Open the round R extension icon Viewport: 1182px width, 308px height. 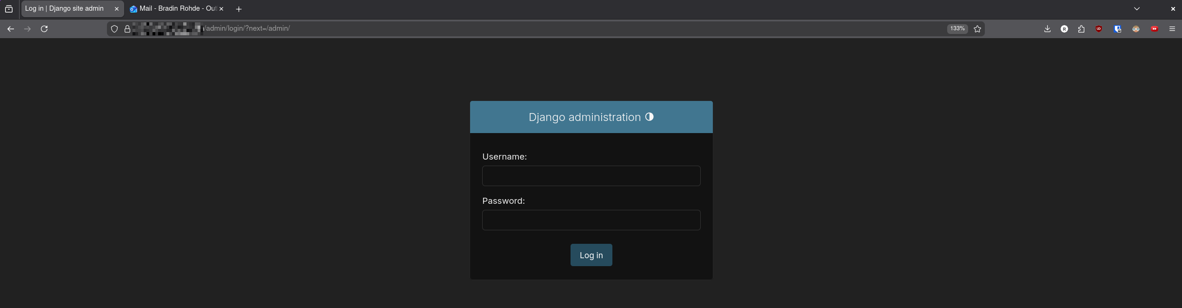(1064, 29)
